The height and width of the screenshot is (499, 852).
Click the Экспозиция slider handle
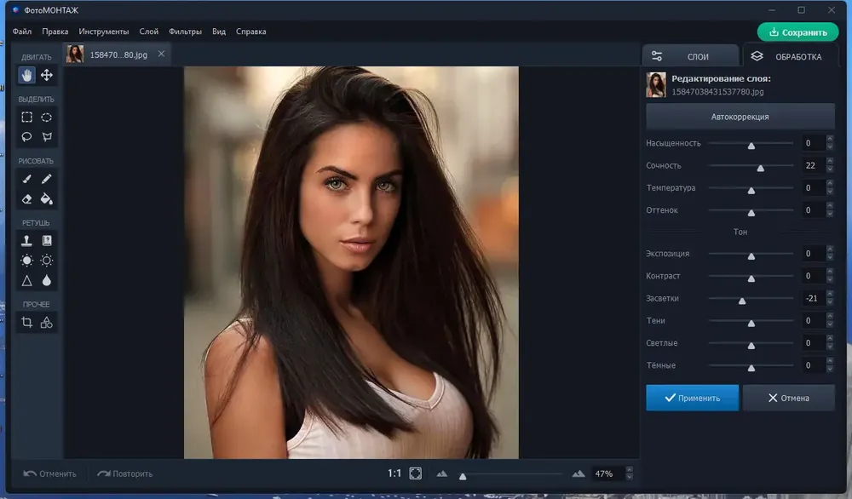point(751,255)
